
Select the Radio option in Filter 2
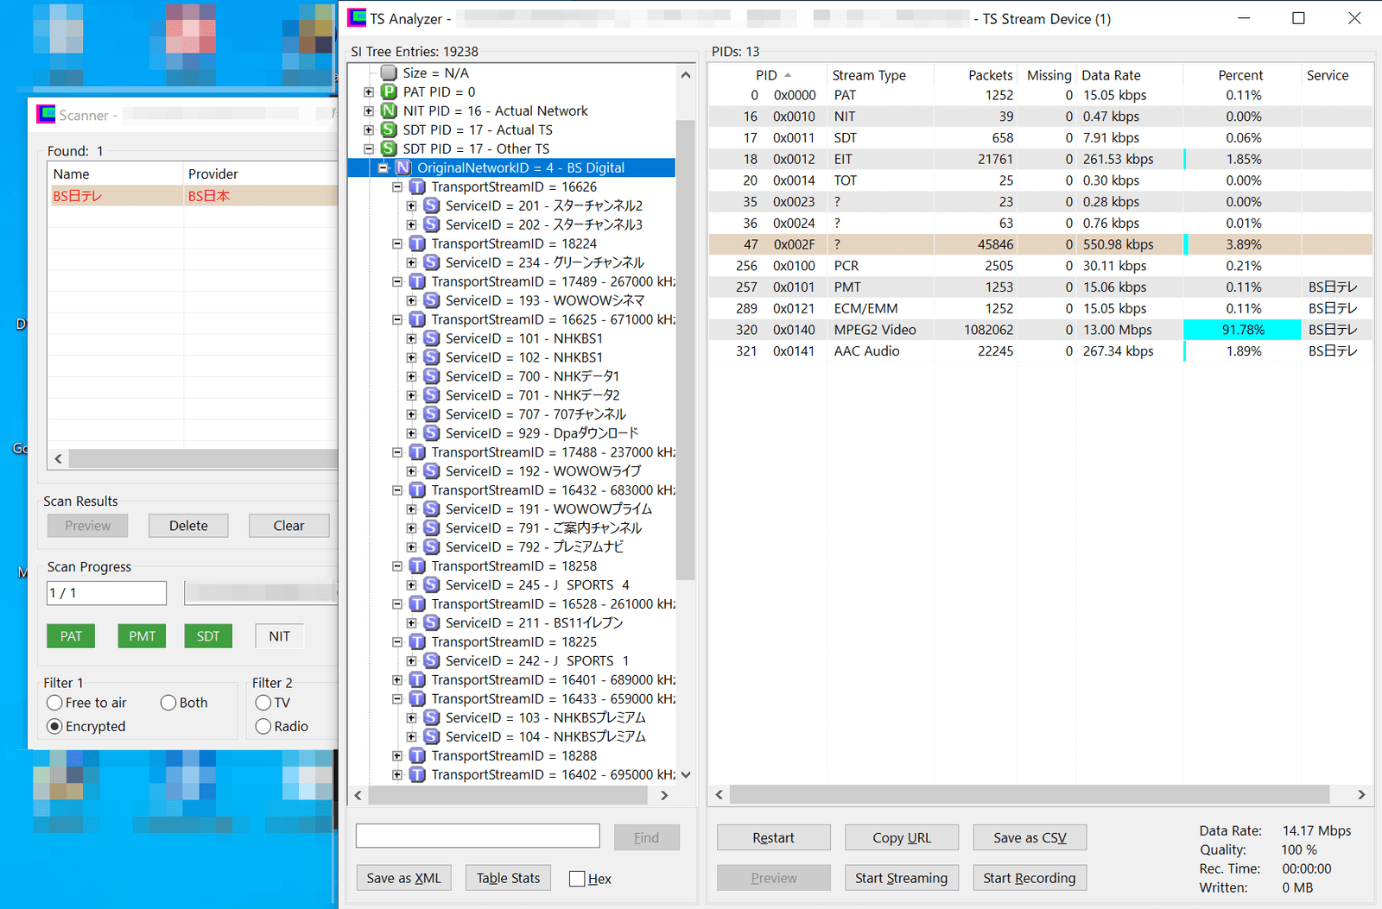[x=263, y=727]
